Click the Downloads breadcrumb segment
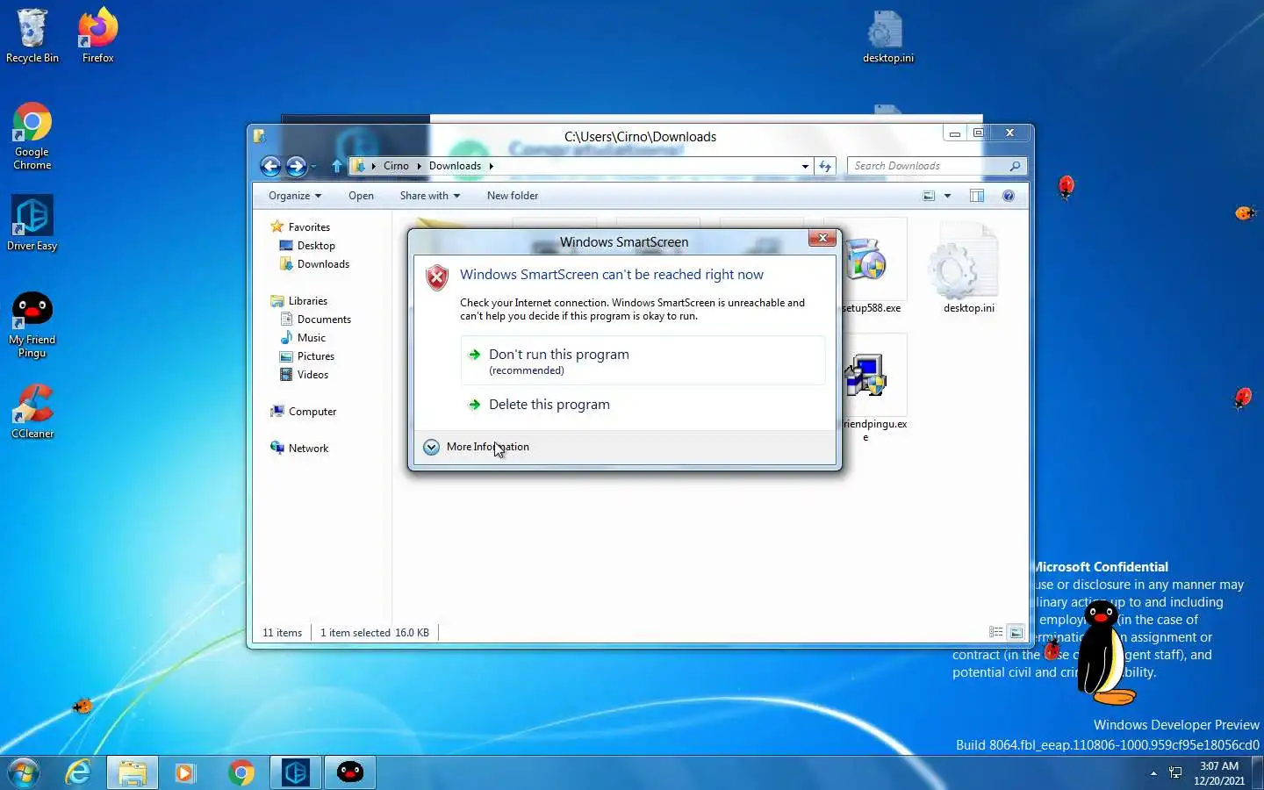 (455, 166)
